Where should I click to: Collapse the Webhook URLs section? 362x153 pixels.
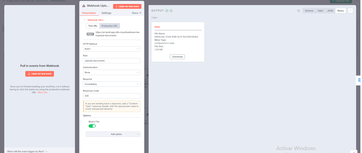[84, 20]
